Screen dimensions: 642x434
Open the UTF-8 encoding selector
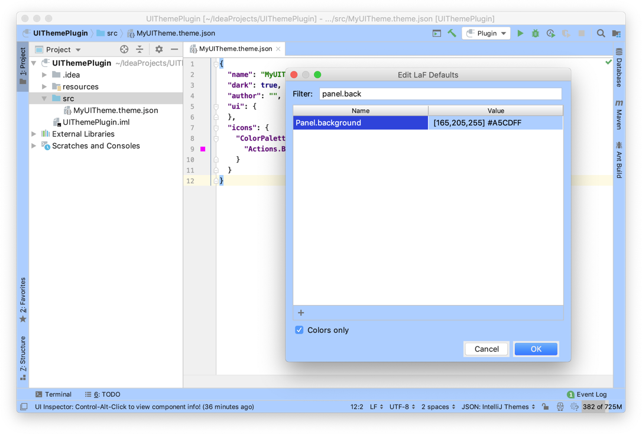click(x=402, y=407)
